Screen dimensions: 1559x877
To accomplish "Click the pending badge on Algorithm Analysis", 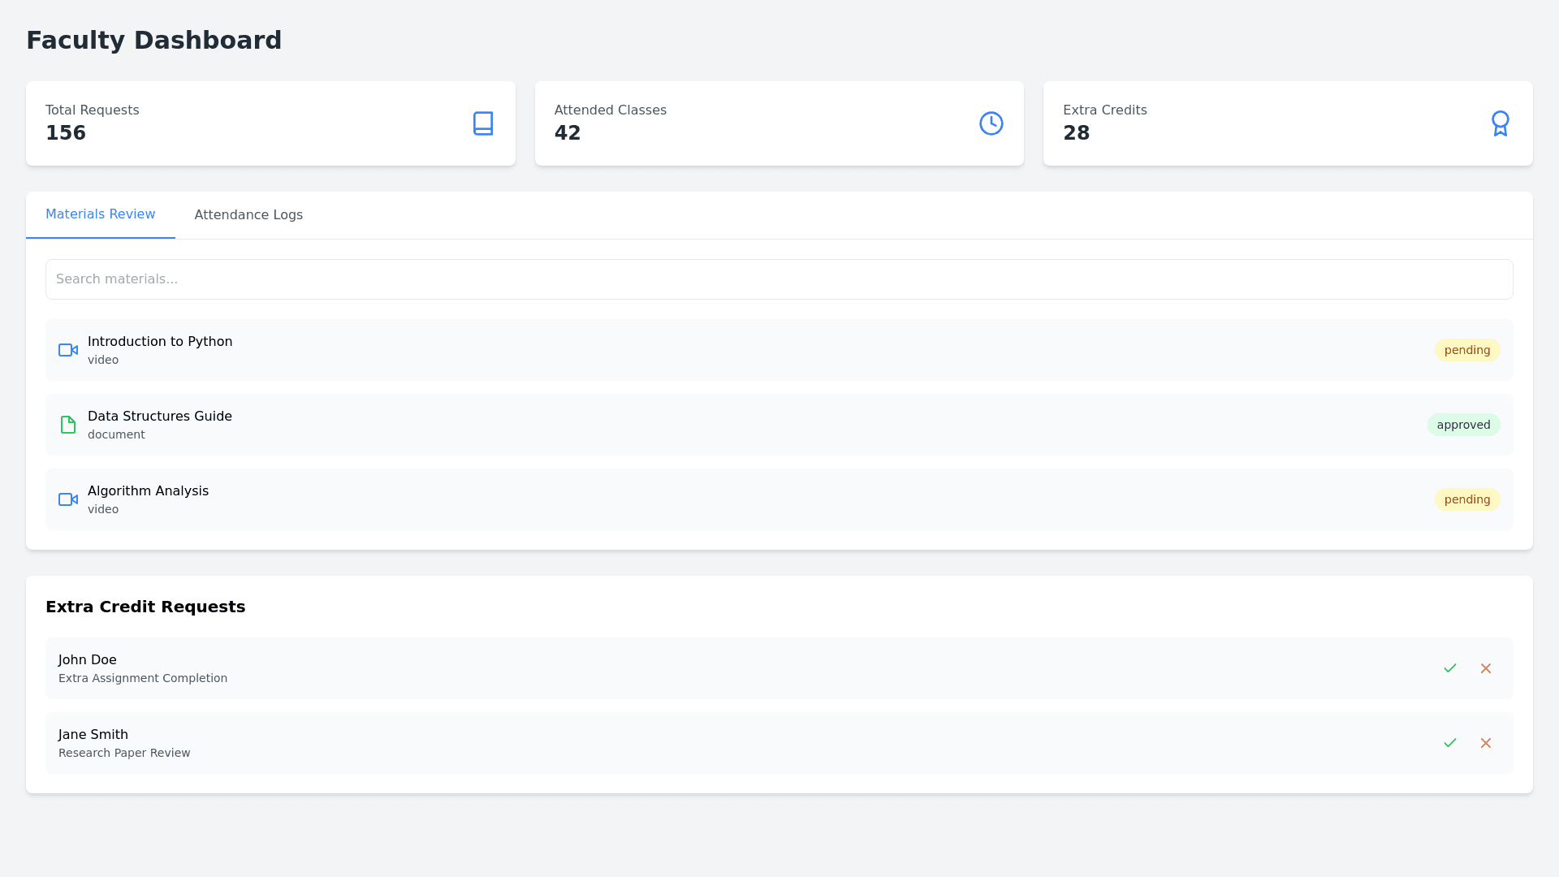I will coord(1466,499).
